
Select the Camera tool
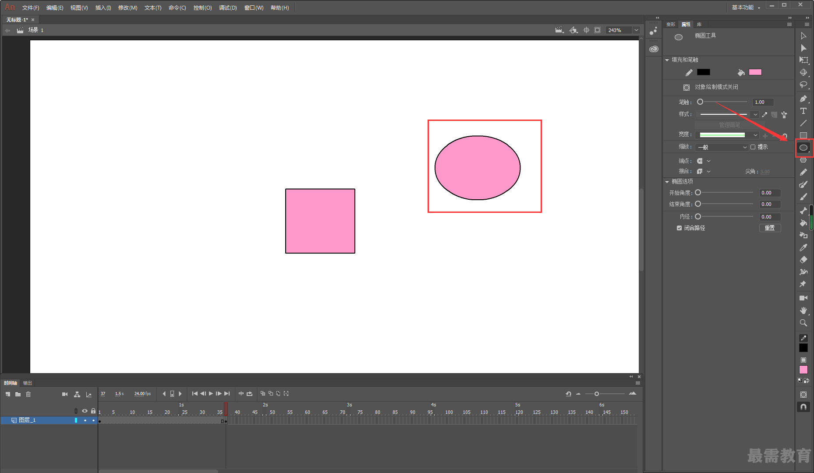point(803,298)
